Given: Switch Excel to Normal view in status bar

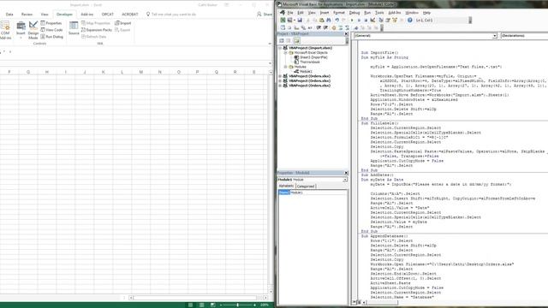Looking at the screenshot, I should click(190, 305).
